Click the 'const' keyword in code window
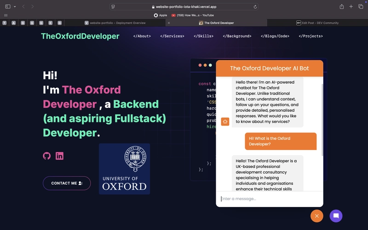The height and width of the screenshot is (230, 368). click(205, 84)
